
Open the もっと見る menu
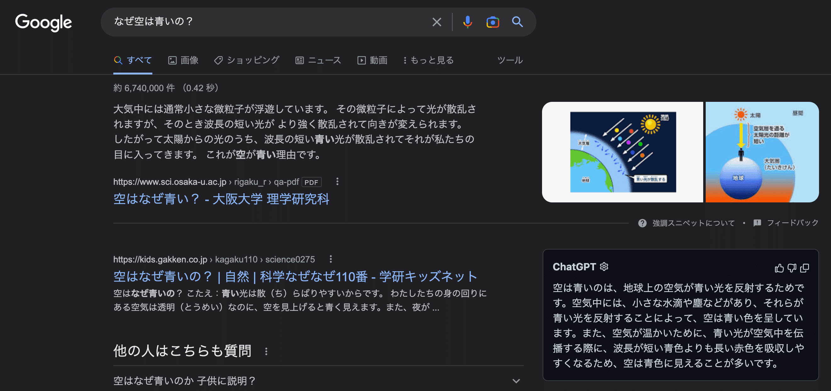tap(428, 60)
